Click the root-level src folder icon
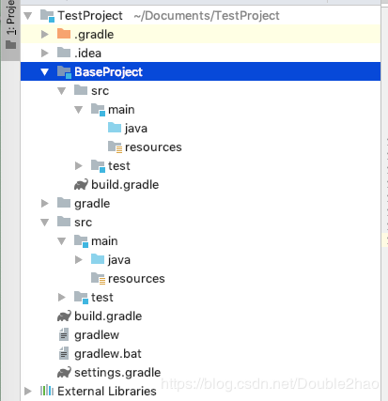 [64, 222]
